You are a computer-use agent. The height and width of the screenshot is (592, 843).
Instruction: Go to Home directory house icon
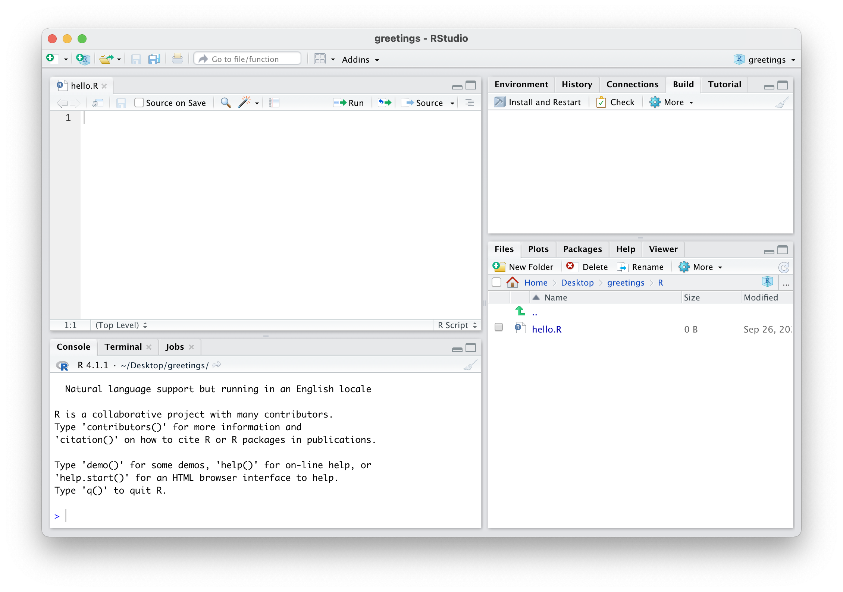(x=513, y=282)
